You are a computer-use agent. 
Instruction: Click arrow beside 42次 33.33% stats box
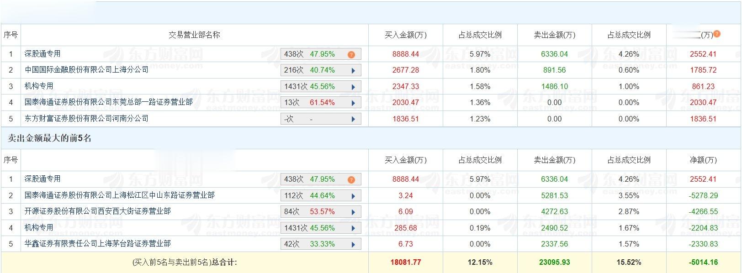[x=353, y=245]
